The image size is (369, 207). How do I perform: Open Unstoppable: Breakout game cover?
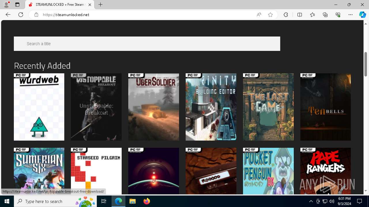[96, 107]
